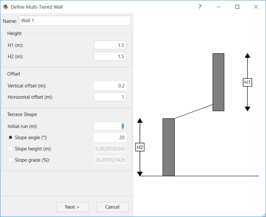Click the Slope angle value field

110,138
